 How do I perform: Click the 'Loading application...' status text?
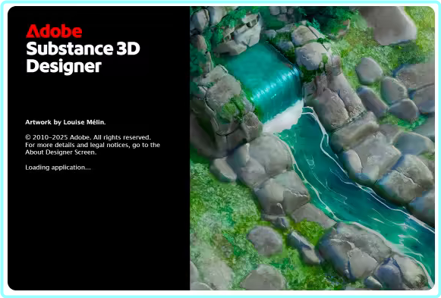[58, 168]
